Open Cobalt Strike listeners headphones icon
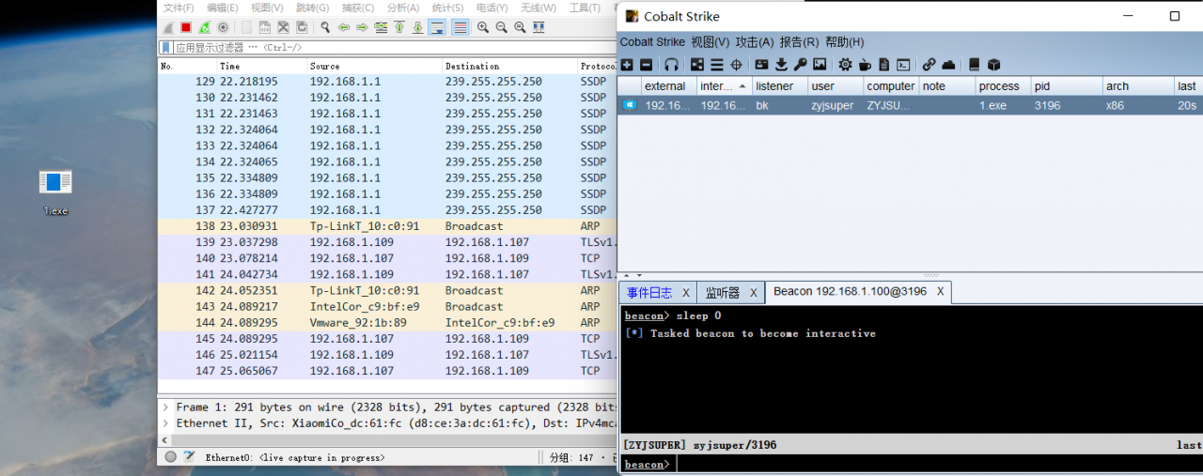Screen dimensions: 1203x476 coord(671,65)
